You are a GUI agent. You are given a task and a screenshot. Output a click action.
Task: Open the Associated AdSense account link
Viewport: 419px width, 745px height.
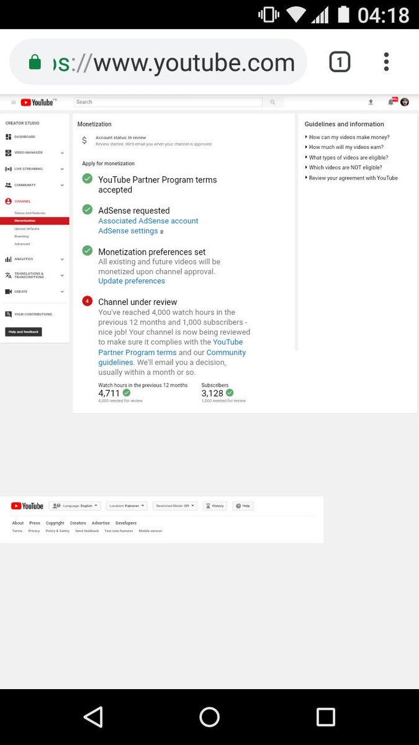click(148, 221)
